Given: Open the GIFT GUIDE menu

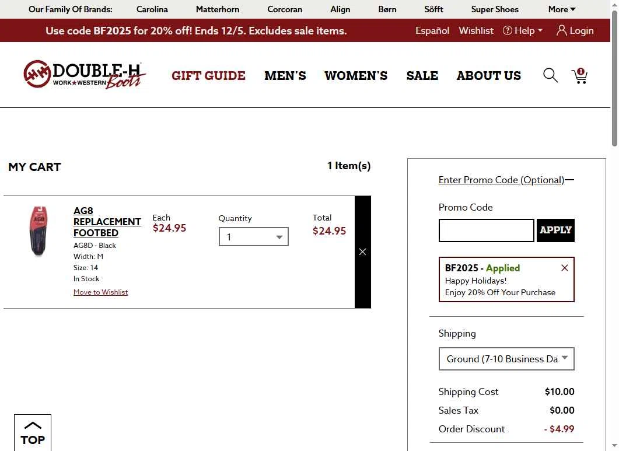Looking at the screenshot, I should [x=208, y=75].
